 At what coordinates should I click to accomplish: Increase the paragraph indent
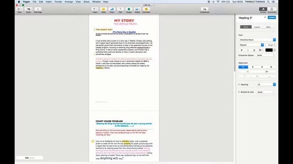266,72
